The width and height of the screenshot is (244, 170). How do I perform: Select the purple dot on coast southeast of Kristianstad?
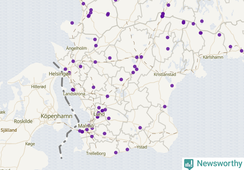pos(172,85)
